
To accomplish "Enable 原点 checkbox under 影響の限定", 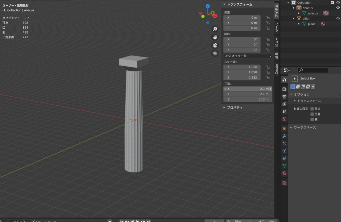I will (312, 109).
